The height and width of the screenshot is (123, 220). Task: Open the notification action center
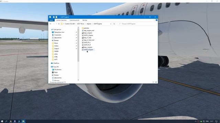coord(216,121)
